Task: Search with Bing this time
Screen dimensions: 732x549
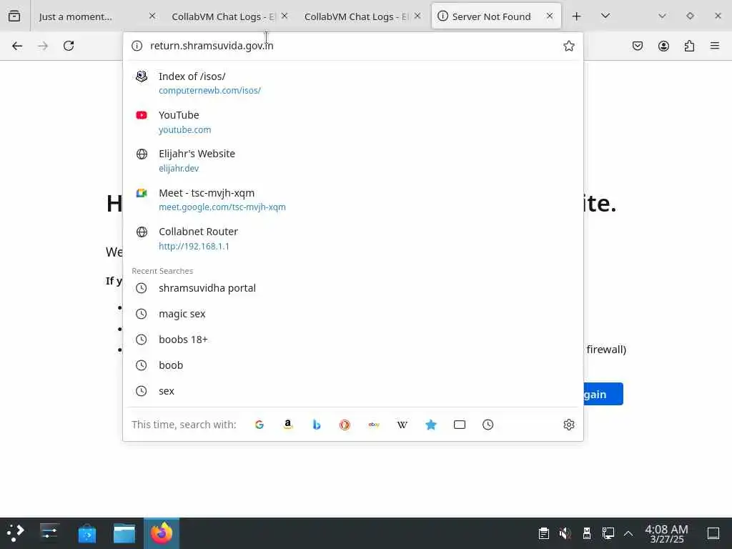Action: click(317, 425)
